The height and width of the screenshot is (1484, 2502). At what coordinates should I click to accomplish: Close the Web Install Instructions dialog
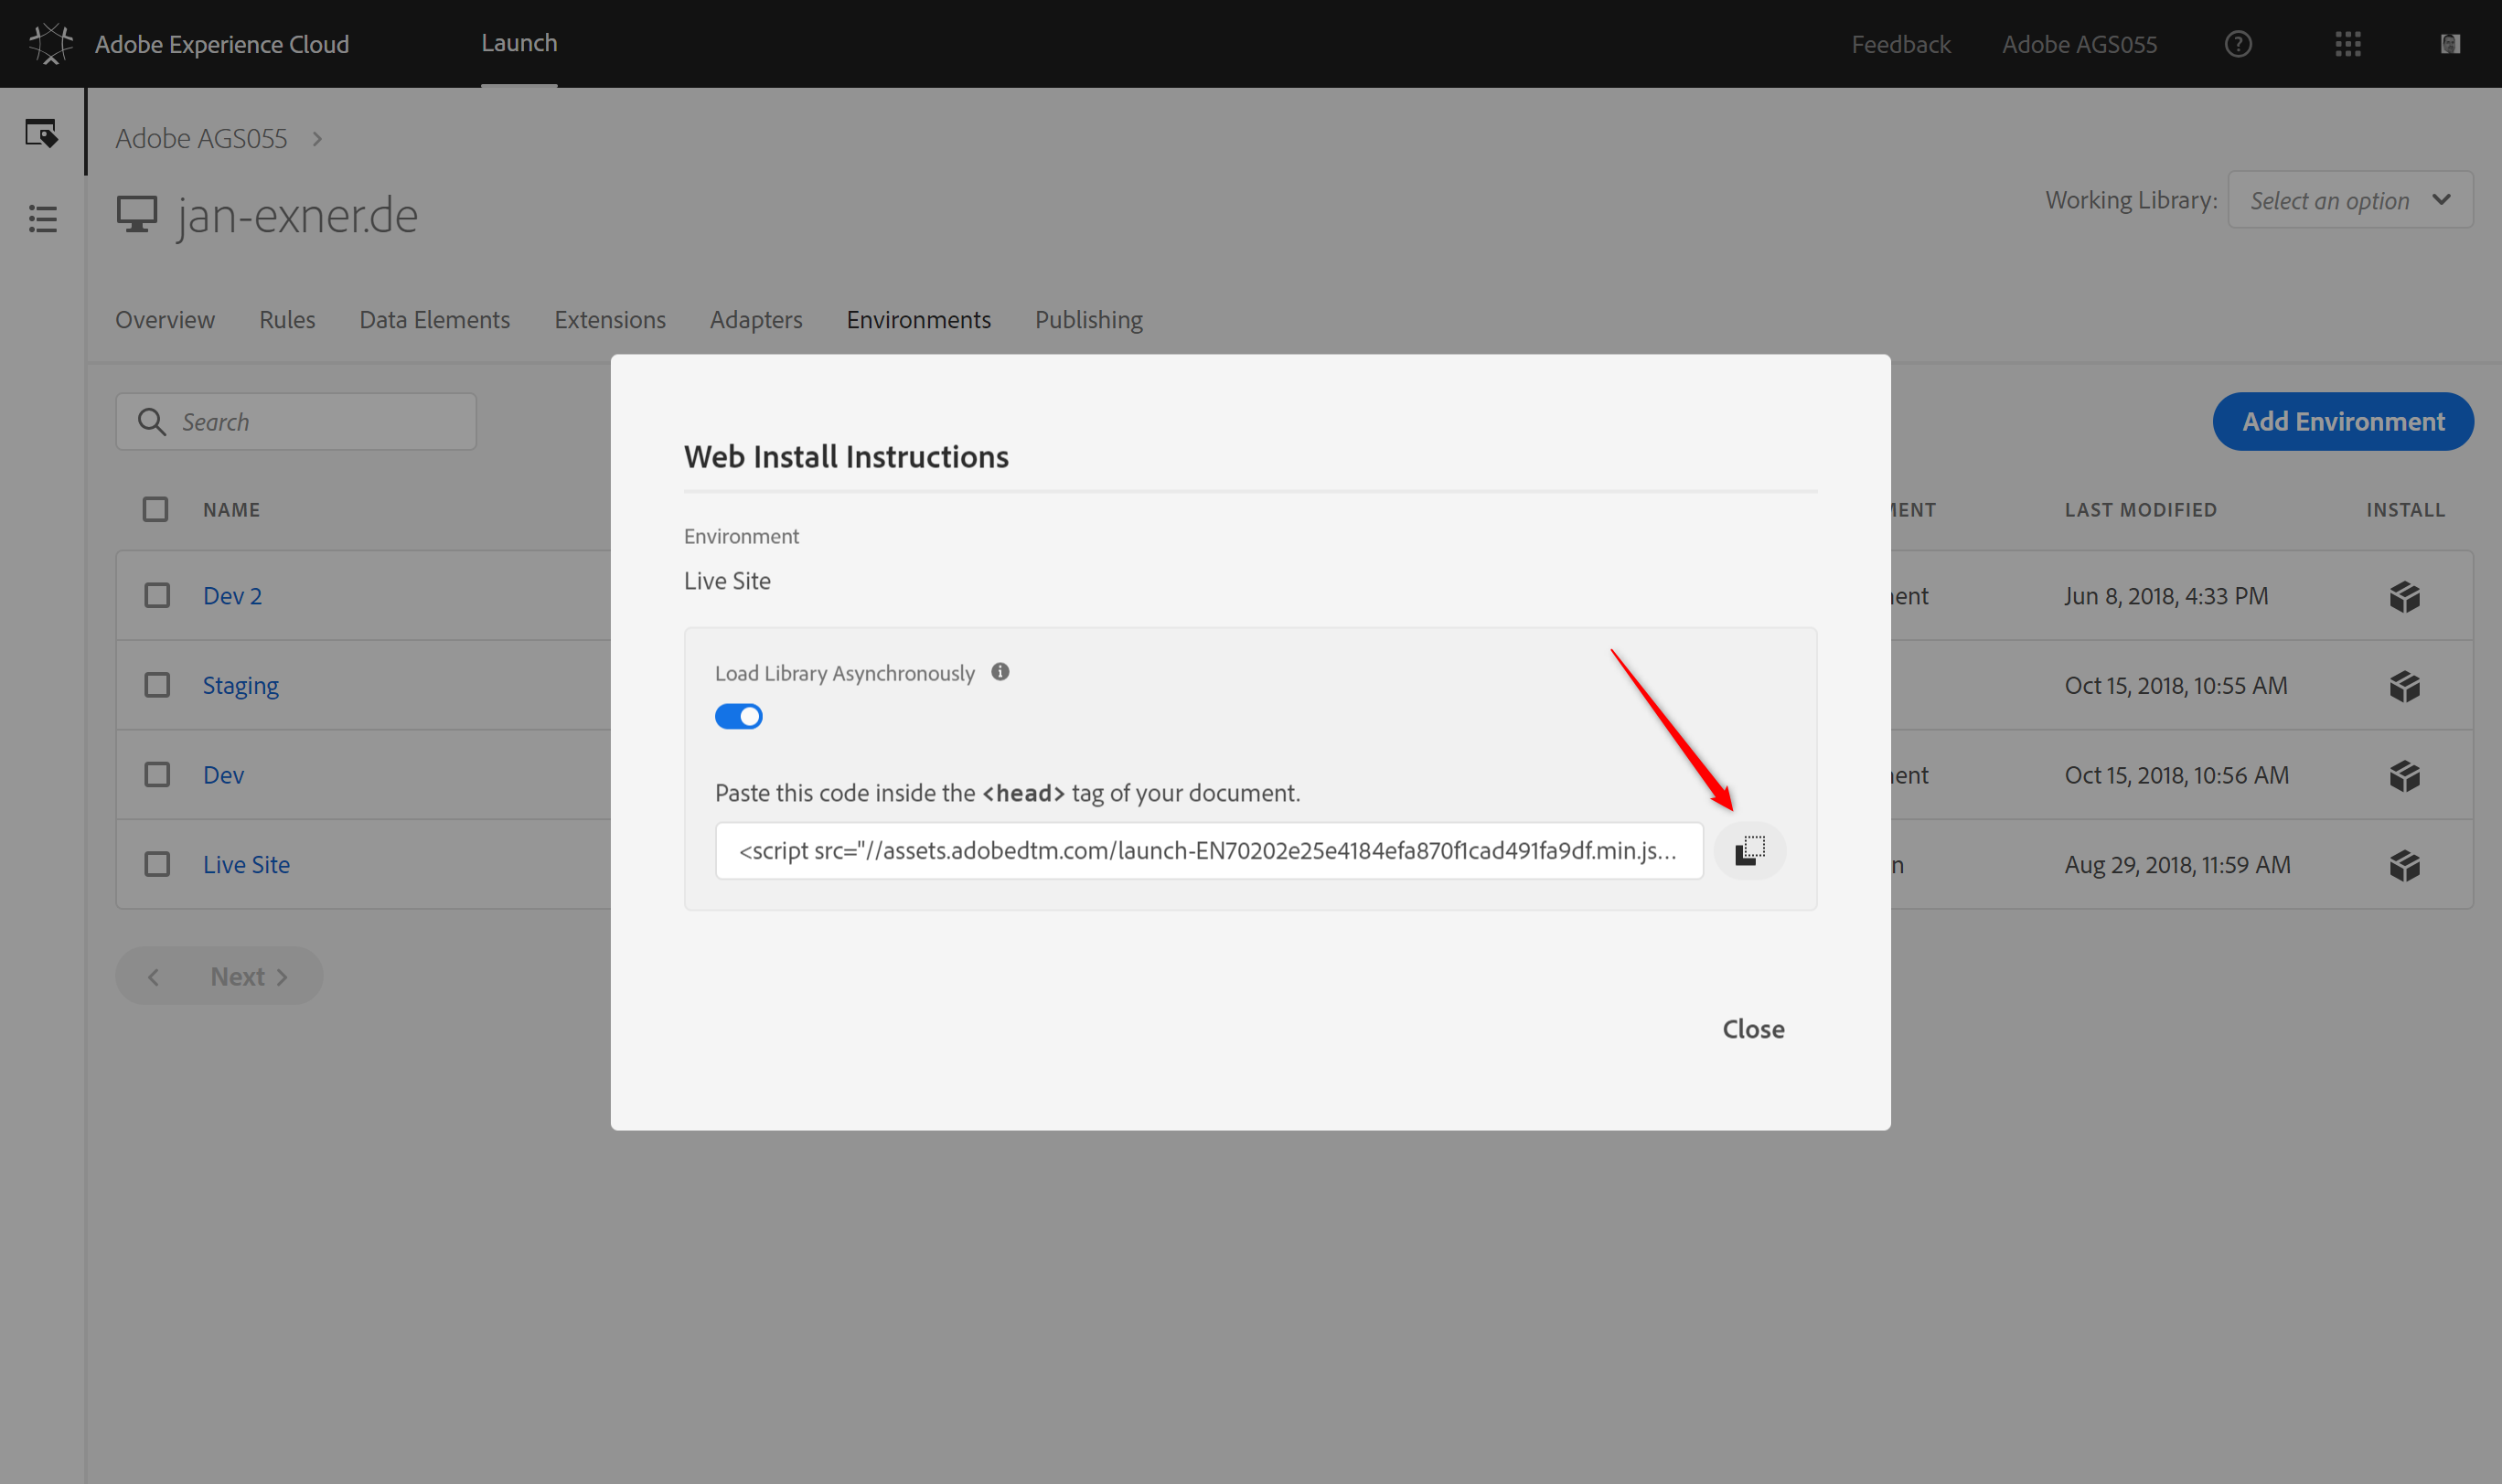point(1752,1029)
